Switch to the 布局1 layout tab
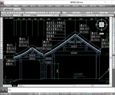The width and height of the screenshot is (115, 95). coord(21,85)
